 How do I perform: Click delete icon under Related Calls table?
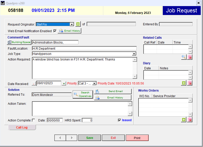click(190, 57)
